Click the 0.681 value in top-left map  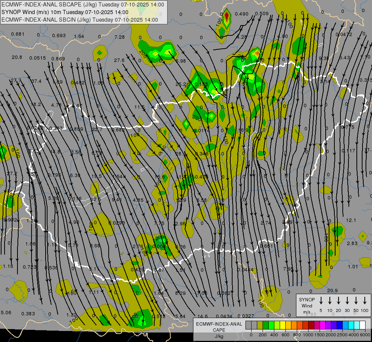pyautogui.click(x=18, y=34)
